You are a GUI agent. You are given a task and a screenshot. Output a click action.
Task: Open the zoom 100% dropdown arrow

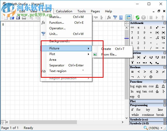coord(162,128)
